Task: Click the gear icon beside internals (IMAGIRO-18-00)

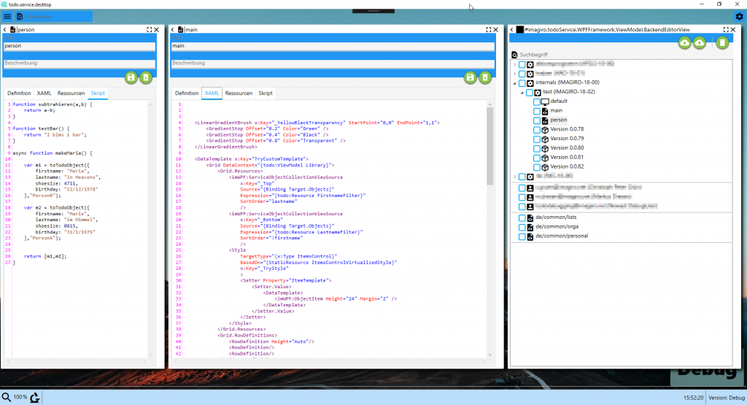Action: (530, 83)
